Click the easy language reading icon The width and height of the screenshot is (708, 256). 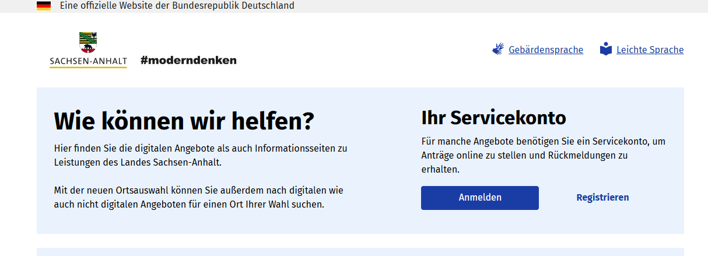coord(606,49)
